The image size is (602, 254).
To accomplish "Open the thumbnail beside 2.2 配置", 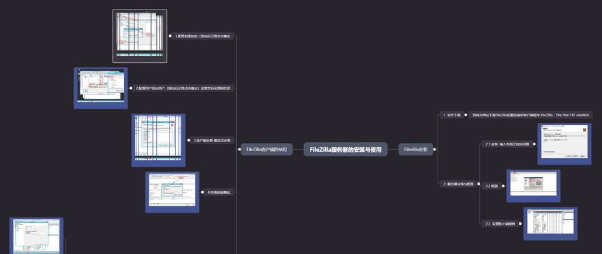I will coord(533,186).
